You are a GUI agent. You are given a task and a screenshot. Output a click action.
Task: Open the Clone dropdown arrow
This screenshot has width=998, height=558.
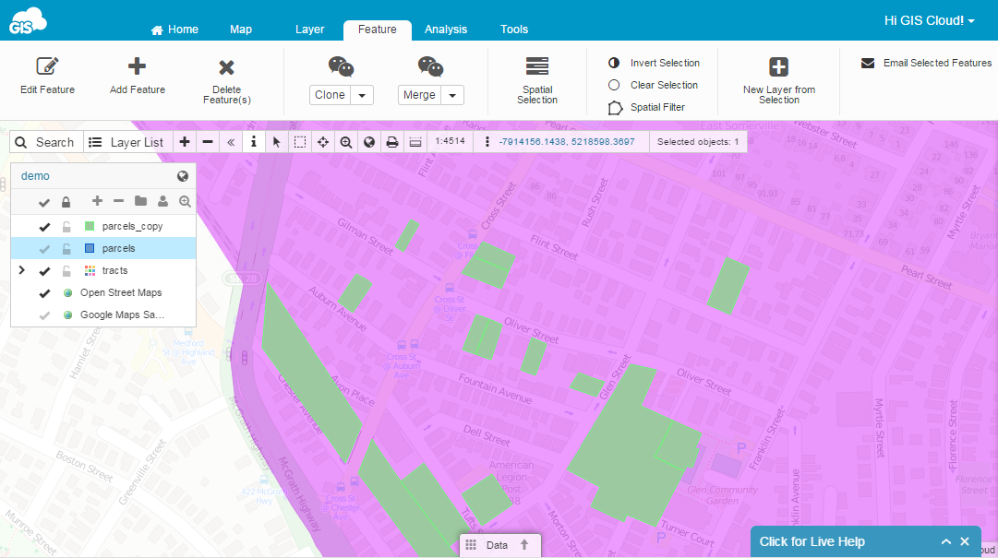(x=362, y=95)
